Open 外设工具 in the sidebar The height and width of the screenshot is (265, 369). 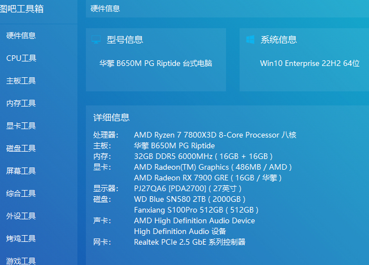click(x=21, y=216)
